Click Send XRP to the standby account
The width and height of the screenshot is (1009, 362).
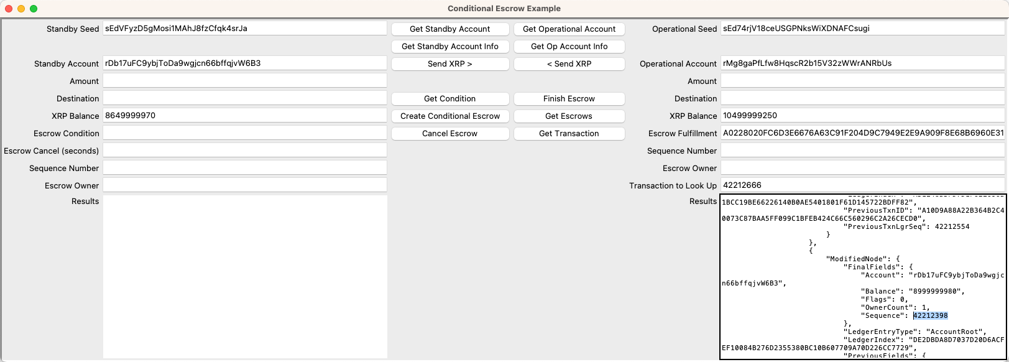(x=569, y=63)
